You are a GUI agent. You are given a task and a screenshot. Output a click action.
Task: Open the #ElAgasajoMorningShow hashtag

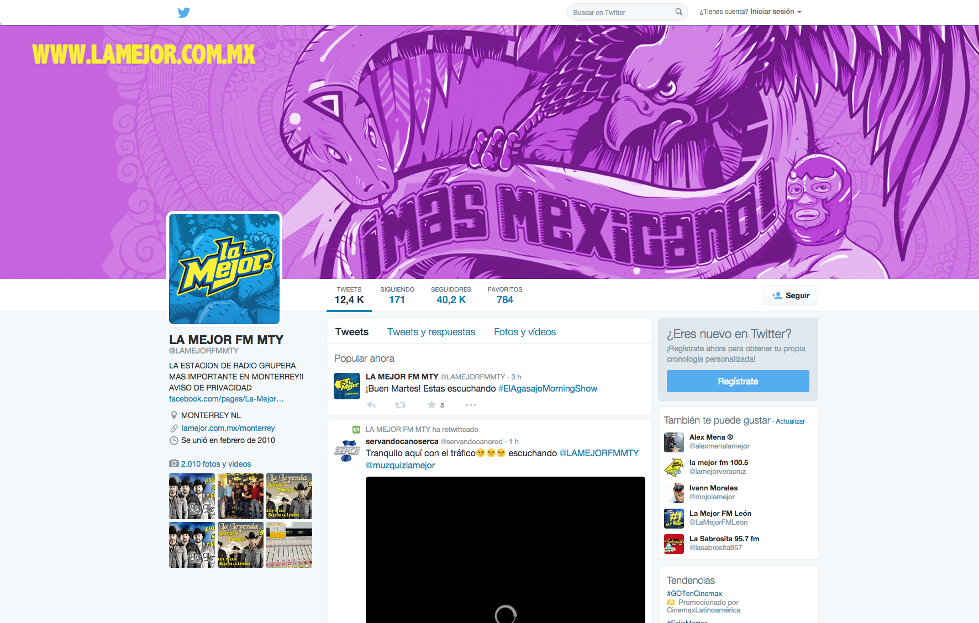coord(548,389)
